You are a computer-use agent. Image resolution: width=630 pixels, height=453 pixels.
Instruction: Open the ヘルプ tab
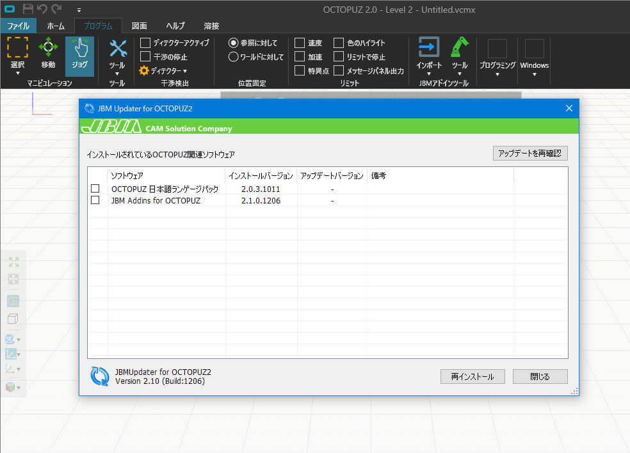pos(175,26)
